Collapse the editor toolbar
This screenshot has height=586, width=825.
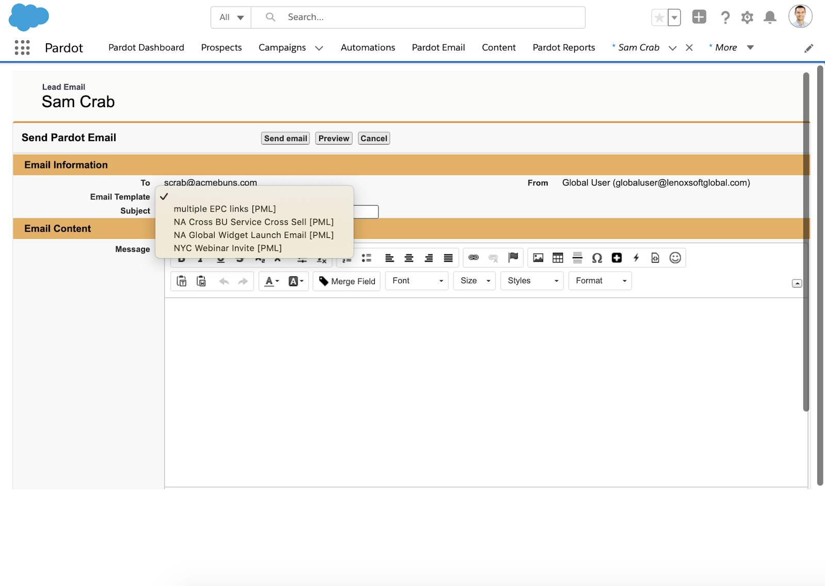coord(797,283)
